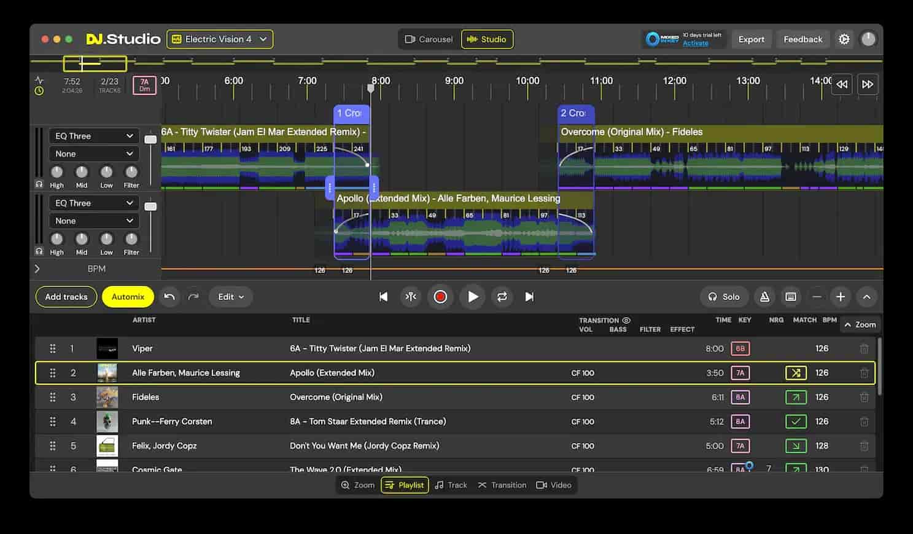Click the Export button
The width and height of the screenshot is (913, 534).
[x=751, y=39]
